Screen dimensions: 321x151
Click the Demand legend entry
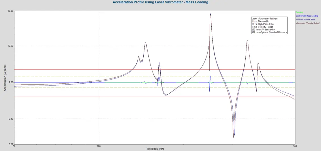point(299,12)
